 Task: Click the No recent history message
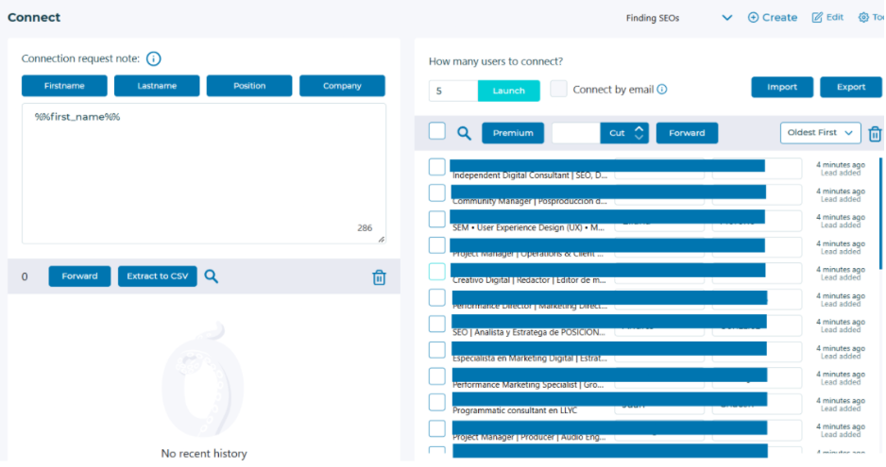(x=204, y=454)
